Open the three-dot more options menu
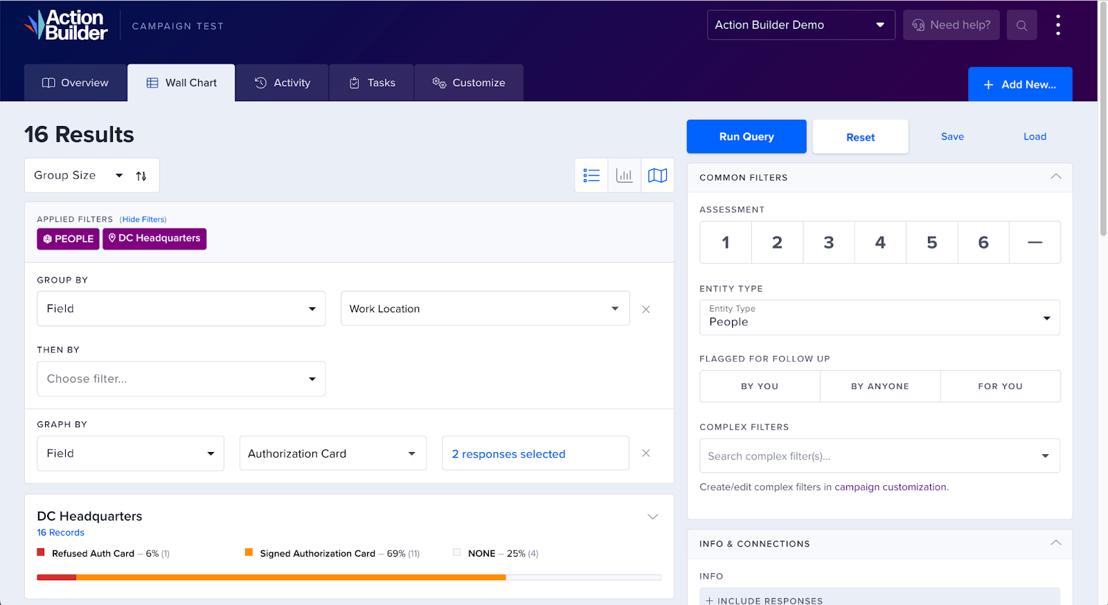 click(1057, 26)
